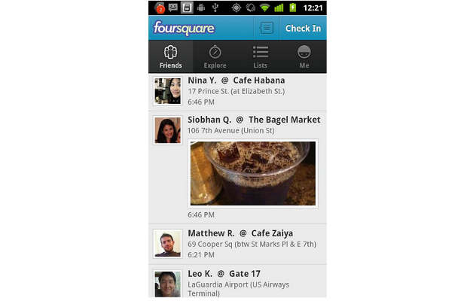Open the Explore tab
This screenshot has width=467, height=301.
(x=215, y=56)
